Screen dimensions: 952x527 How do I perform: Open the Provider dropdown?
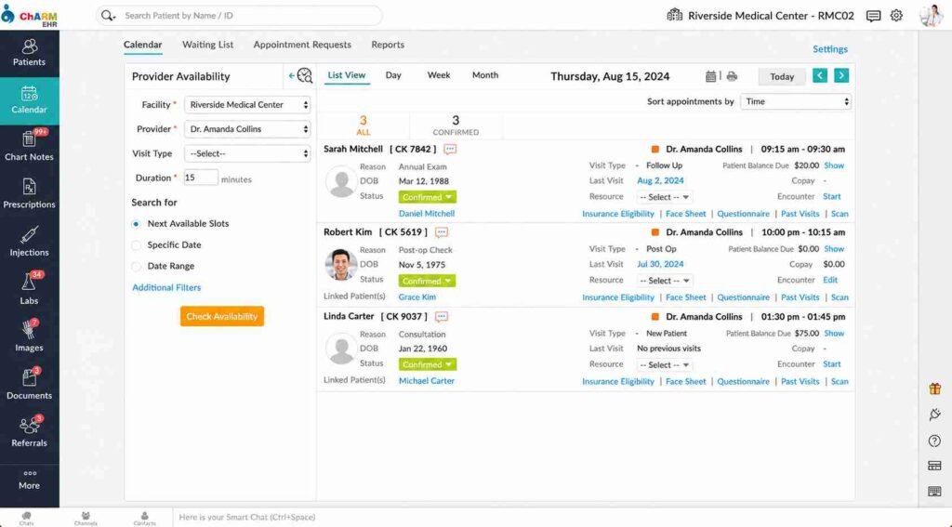coord(247,129)
